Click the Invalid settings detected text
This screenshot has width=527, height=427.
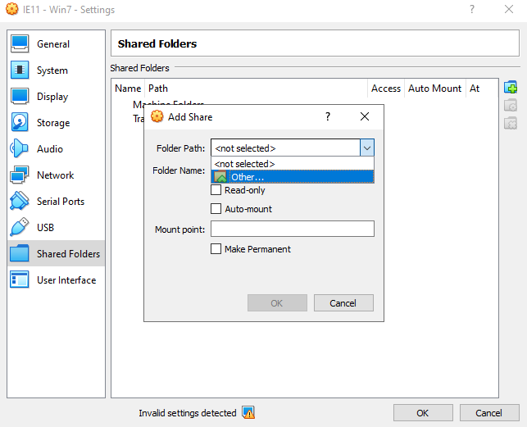click(187, 413)
